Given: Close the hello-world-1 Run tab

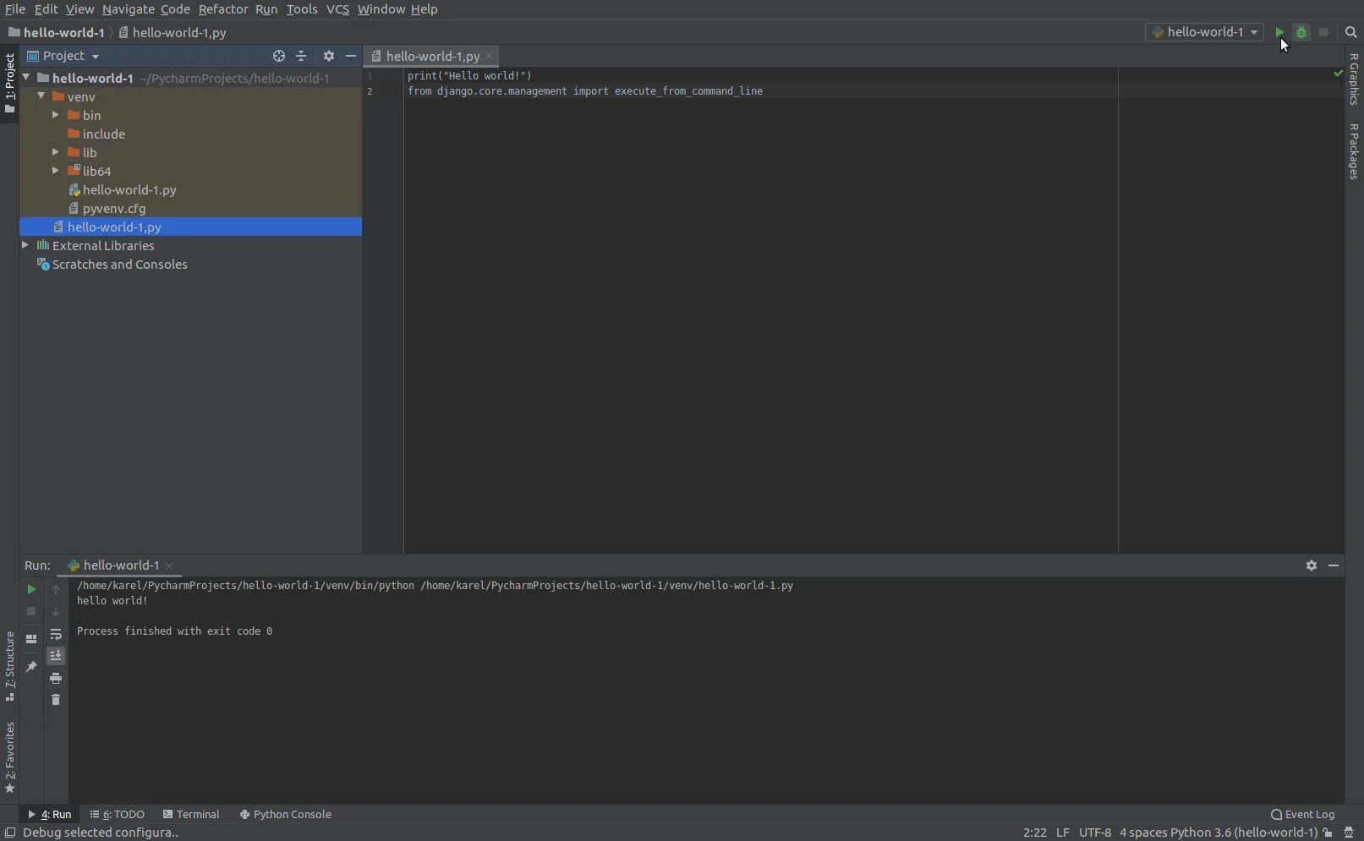Looking at the screenshot, I should (169, 565).
